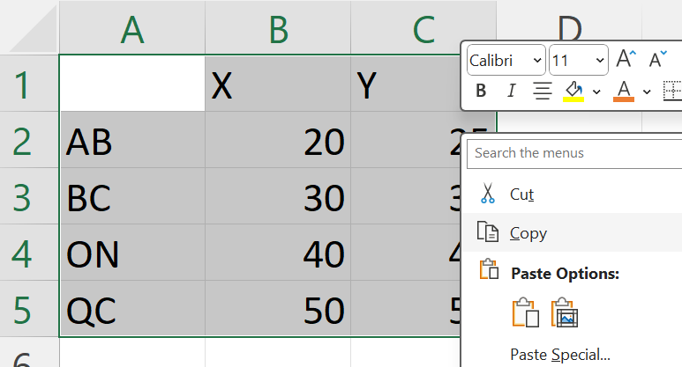Click the Search the menus field

(575, 152)
